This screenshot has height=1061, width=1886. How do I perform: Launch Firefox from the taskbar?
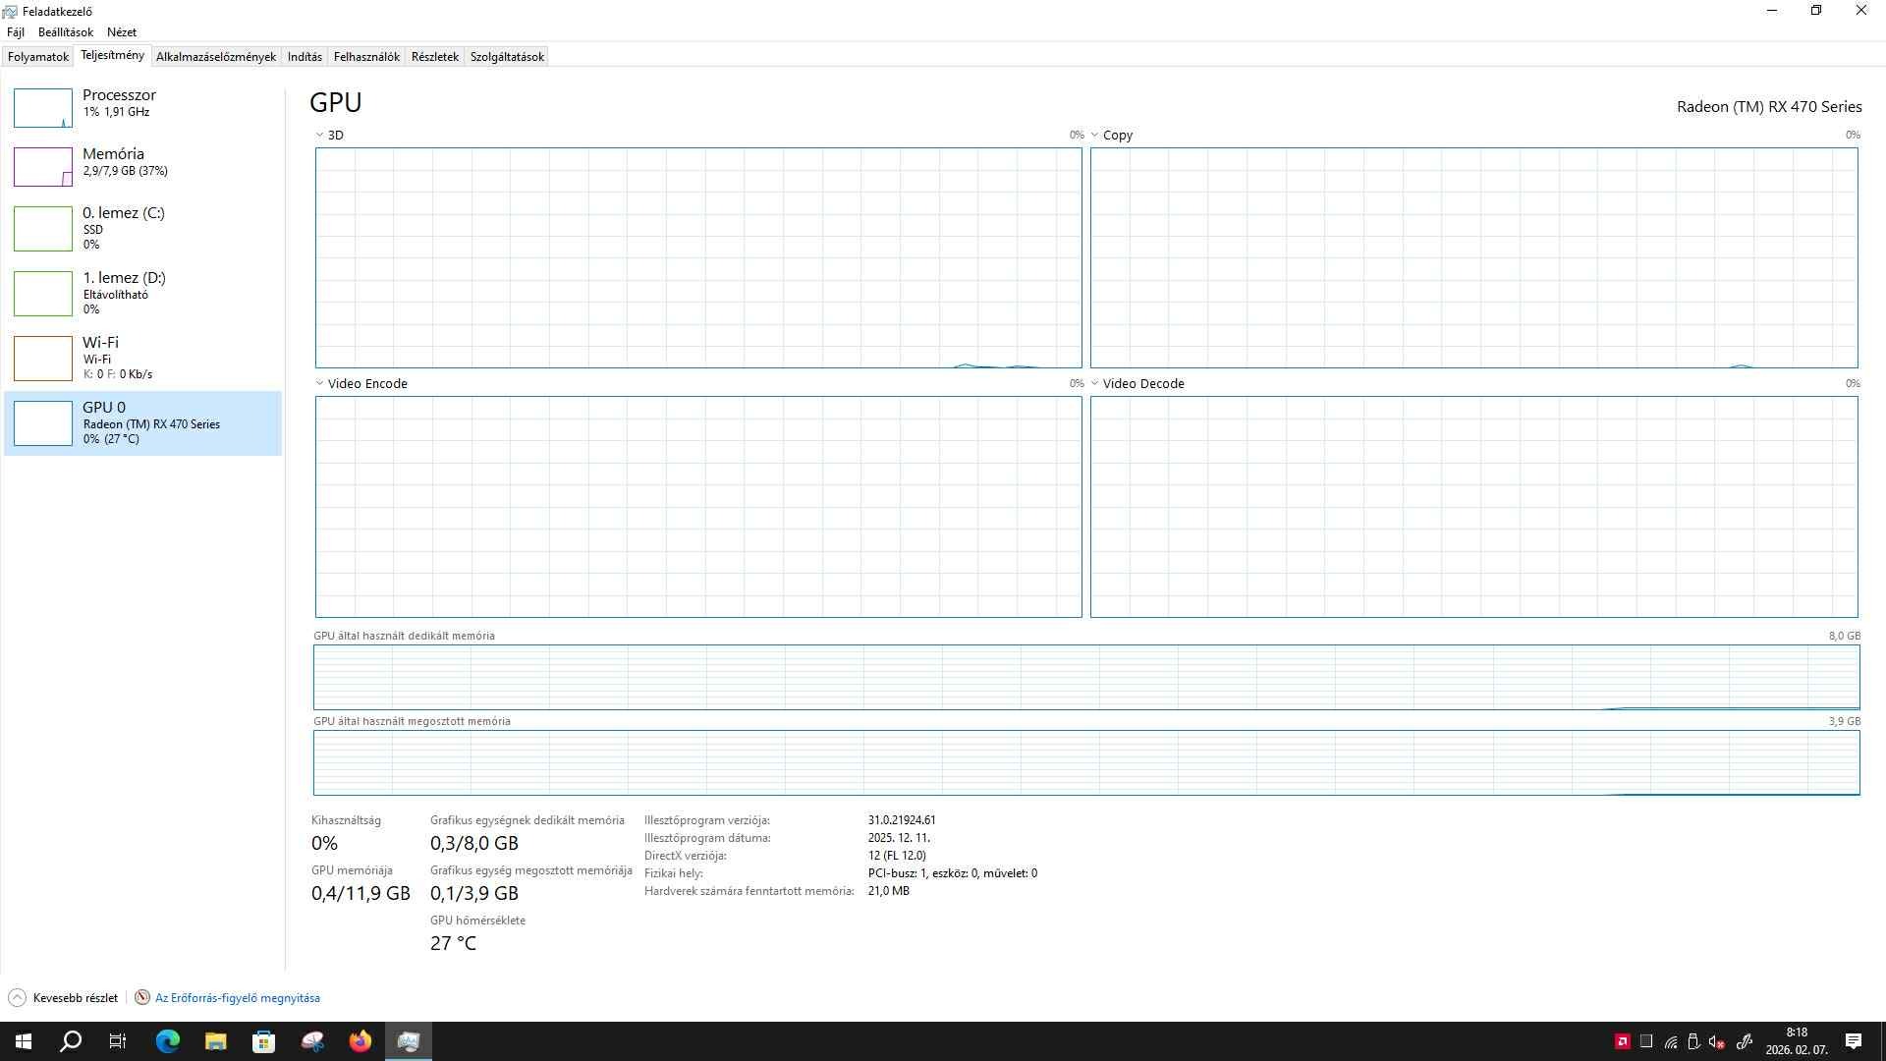tap(361, 1041)
